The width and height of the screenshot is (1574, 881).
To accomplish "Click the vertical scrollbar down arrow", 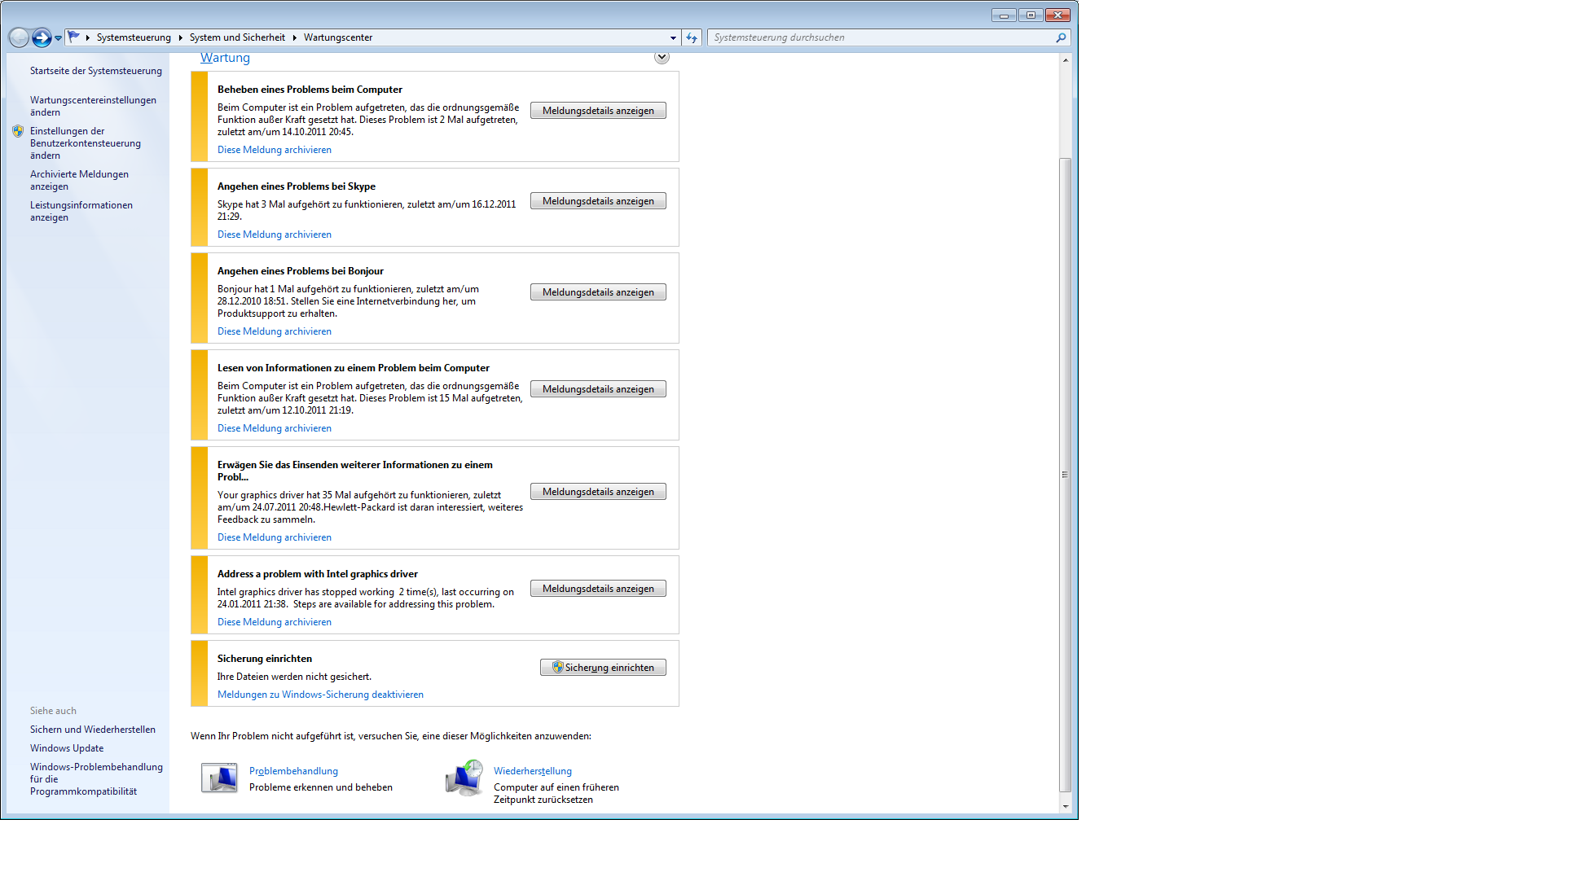I will [x=1065, y=806].
